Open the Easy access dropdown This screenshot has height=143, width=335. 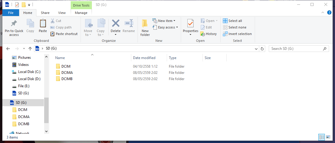point(165,27)
